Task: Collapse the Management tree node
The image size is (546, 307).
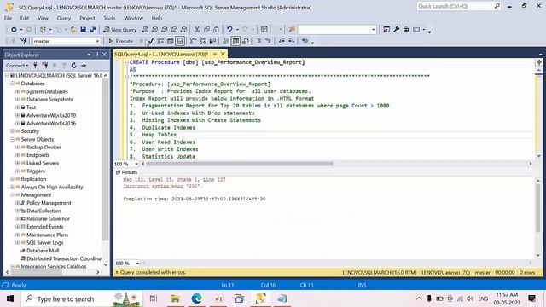Action: (x=12, y=195)
